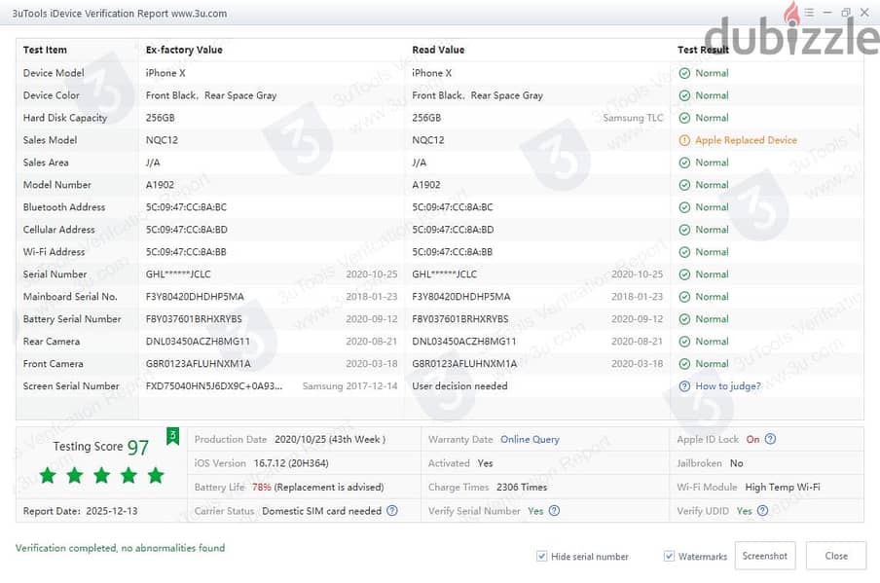880x583 pixels.
Task: Close the window with the X icon
Action: [x=864, y=13]
